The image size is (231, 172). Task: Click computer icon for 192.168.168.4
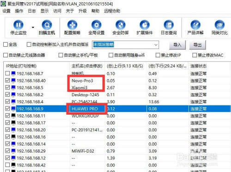pyautogui.click(x=13, y=102)
